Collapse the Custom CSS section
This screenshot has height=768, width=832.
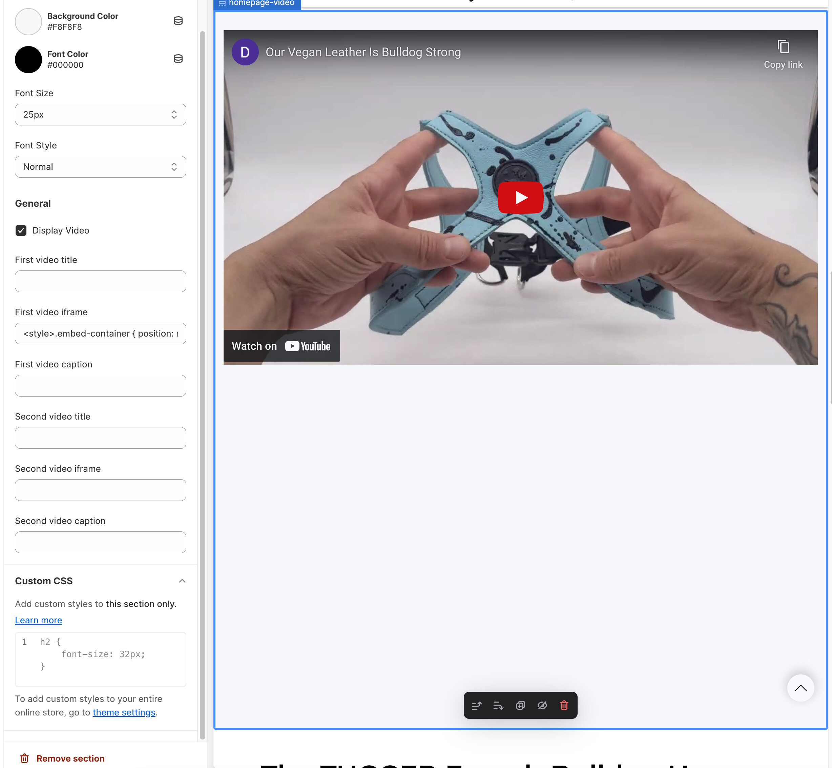coord(182,581)
